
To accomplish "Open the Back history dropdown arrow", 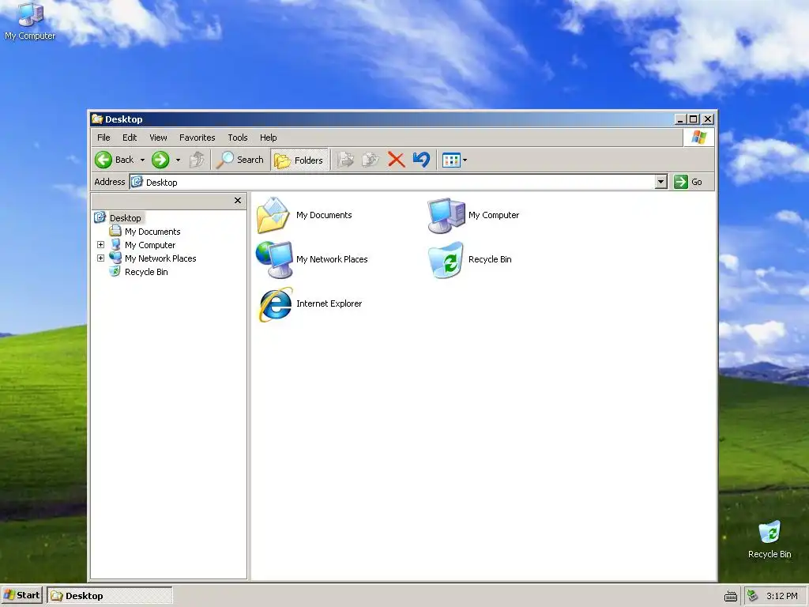I will pyautogui.click(x=142, y=160).
